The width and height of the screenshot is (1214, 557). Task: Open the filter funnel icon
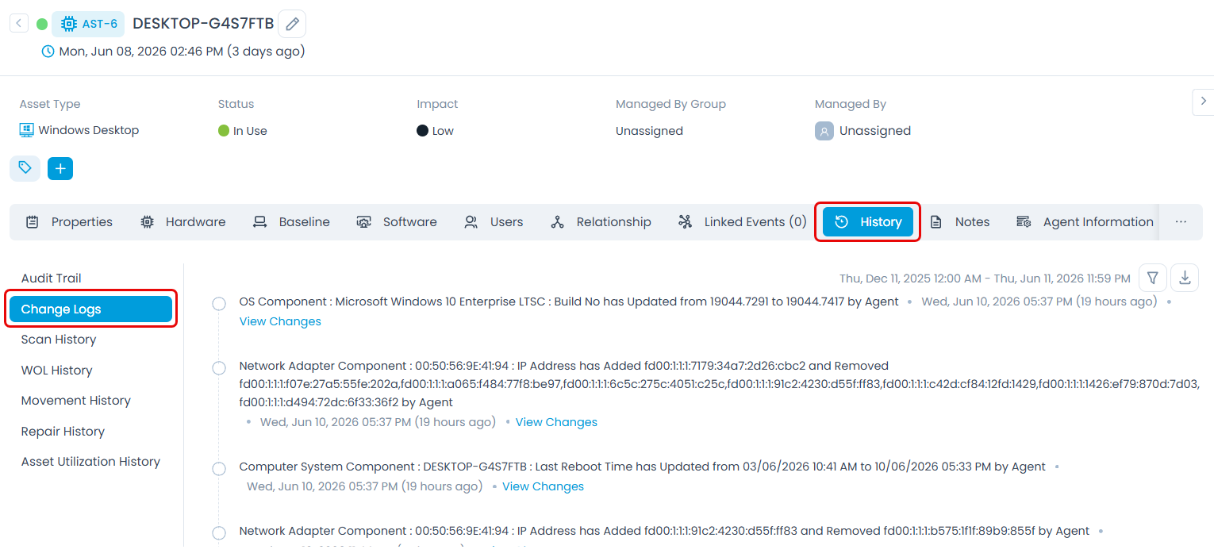coord(1152,278)
